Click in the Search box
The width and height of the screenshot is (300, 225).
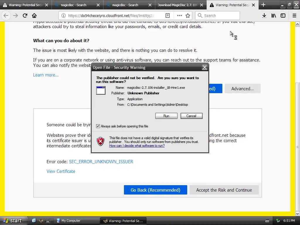217,16
